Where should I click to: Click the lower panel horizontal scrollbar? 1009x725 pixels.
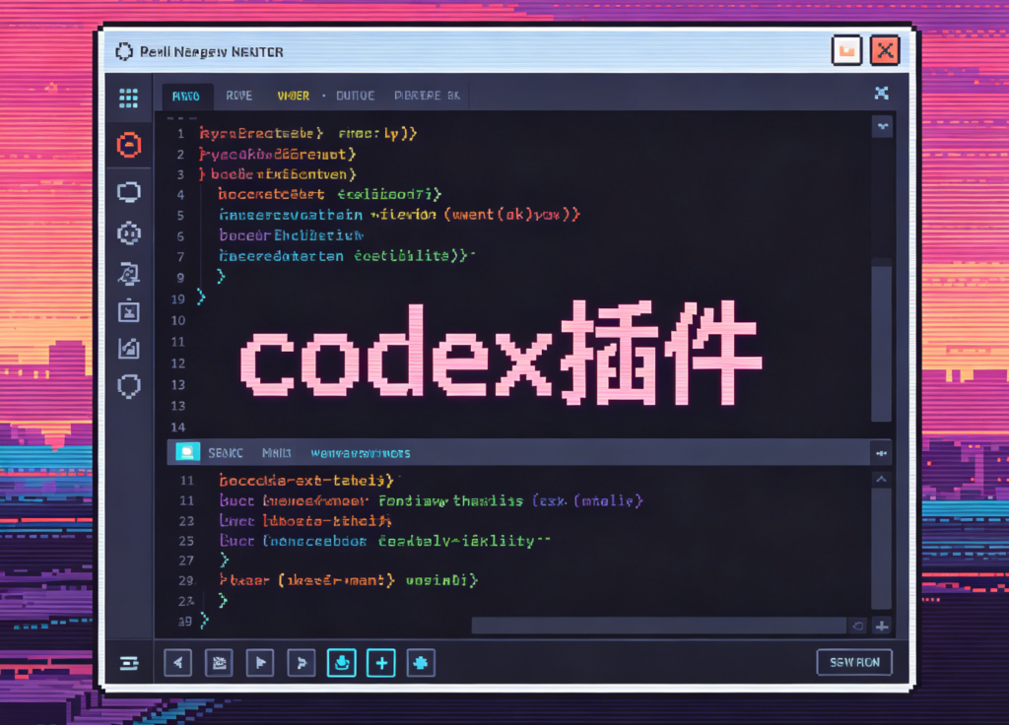(658, 626)
